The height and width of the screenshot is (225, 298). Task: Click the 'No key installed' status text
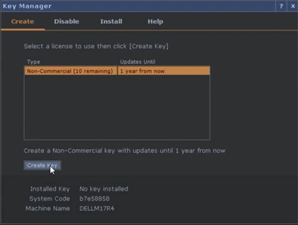(x=104, y=189)
